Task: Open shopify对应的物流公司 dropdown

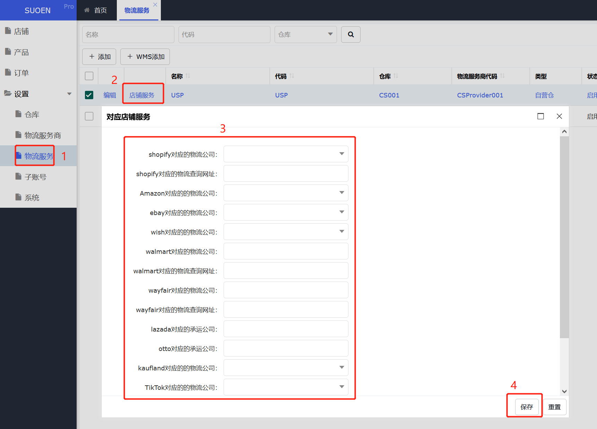Action: point(286,154)
